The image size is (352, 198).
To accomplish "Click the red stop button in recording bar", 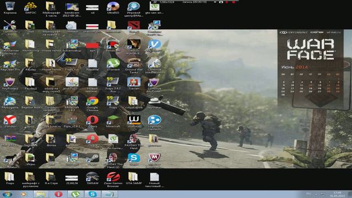I will (233, 2).
